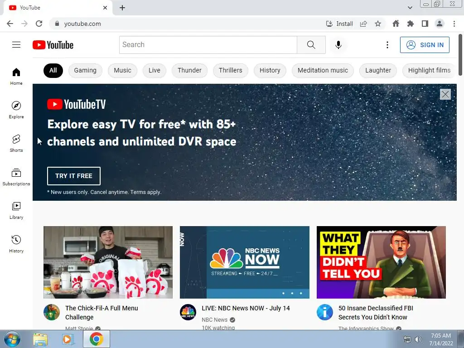Open a new browser tab
The height and width of the screenshot is (348, 464).
pyautogui.click(x=122, y=8)
